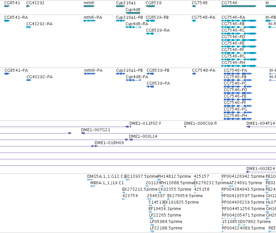Image resolution: width=276 pixels, height=233 pixels.
Task: Click the Cyp4d8 gene bar
Action: 133,13
